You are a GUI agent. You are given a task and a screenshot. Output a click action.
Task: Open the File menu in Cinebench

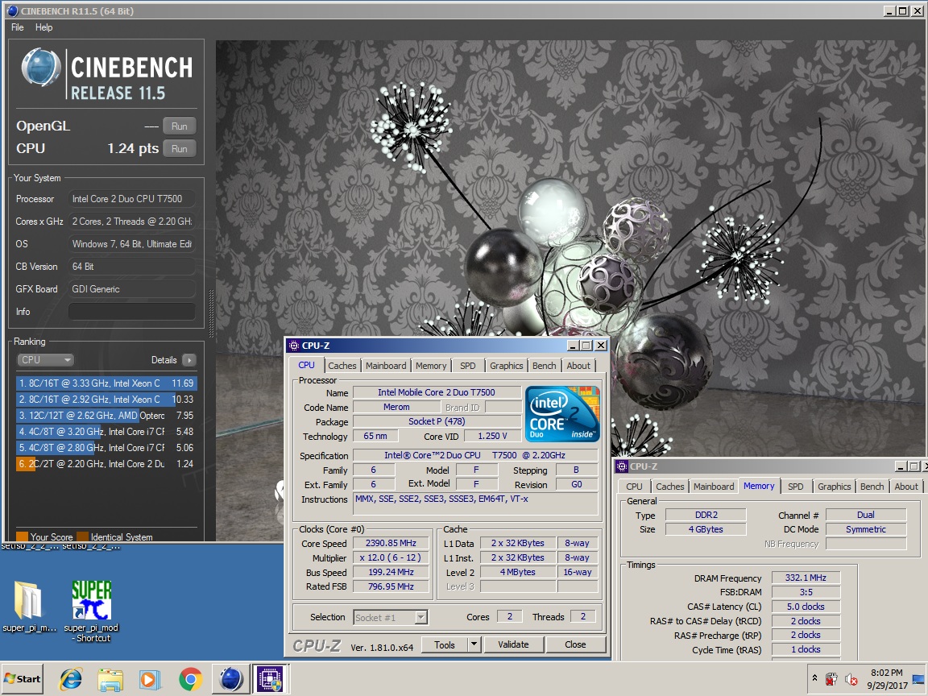[x=18, y=27]
